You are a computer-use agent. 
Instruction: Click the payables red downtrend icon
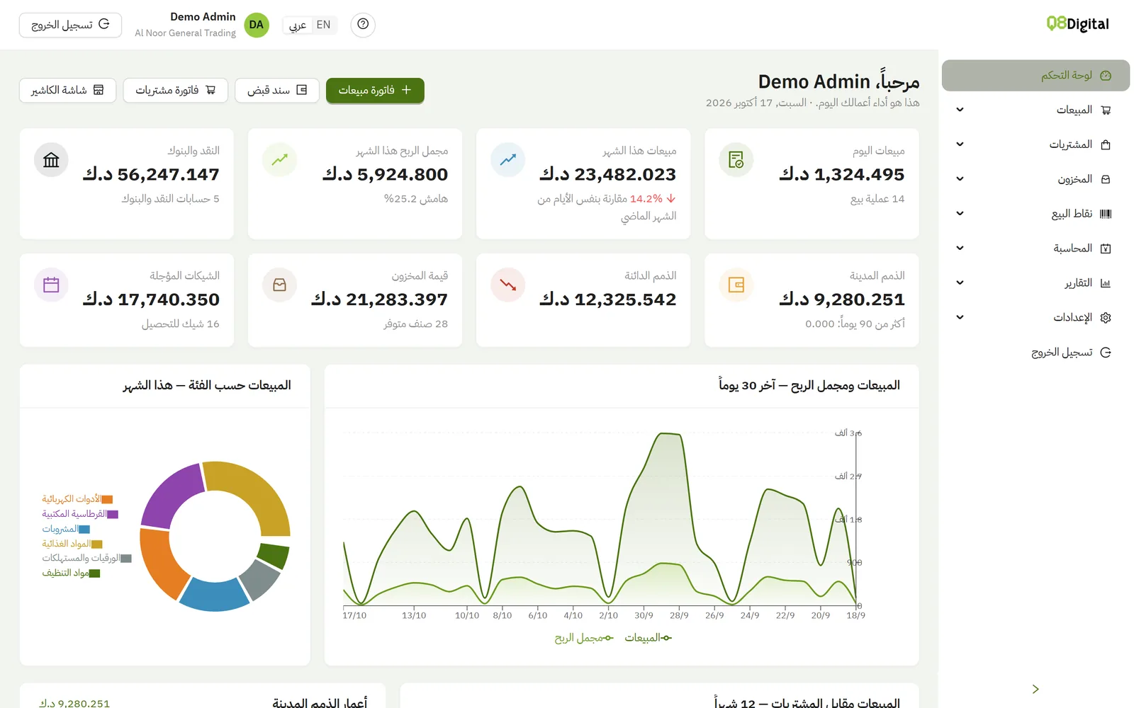508,285
